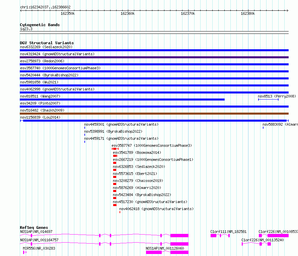Click the NOS1AP|NM_014697 large last exon
The height and width of the screenshot is (256, 298).
(179, 236)
